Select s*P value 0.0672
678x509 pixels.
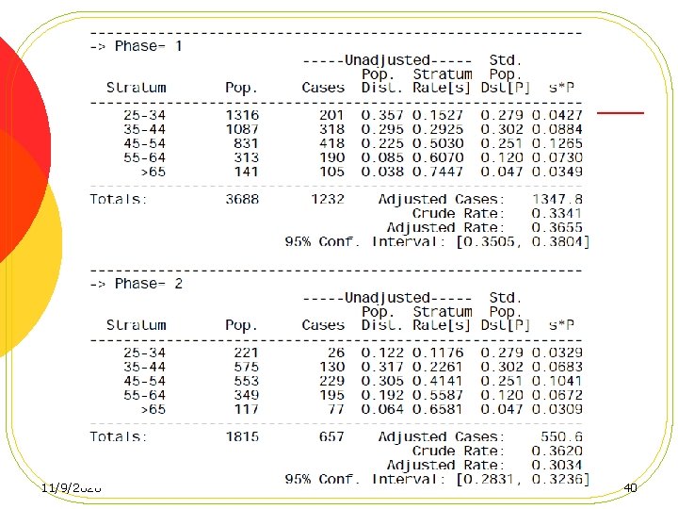tap(557, 395)
